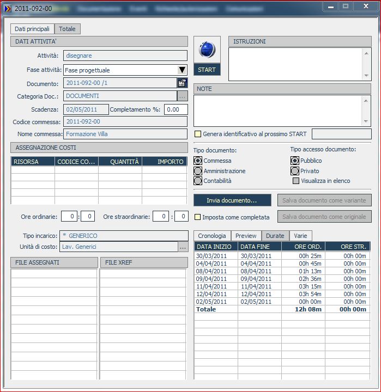This screenshot has height=392, width=381.
Task: Click Istruzioni scroll up arrow
Action: (x=366, y=53)
